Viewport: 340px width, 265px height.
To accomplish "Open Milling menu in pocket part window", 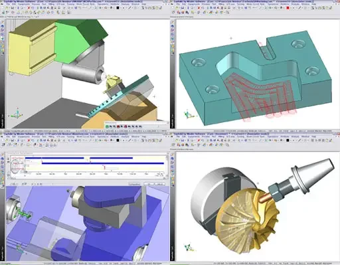I will 221,4.
